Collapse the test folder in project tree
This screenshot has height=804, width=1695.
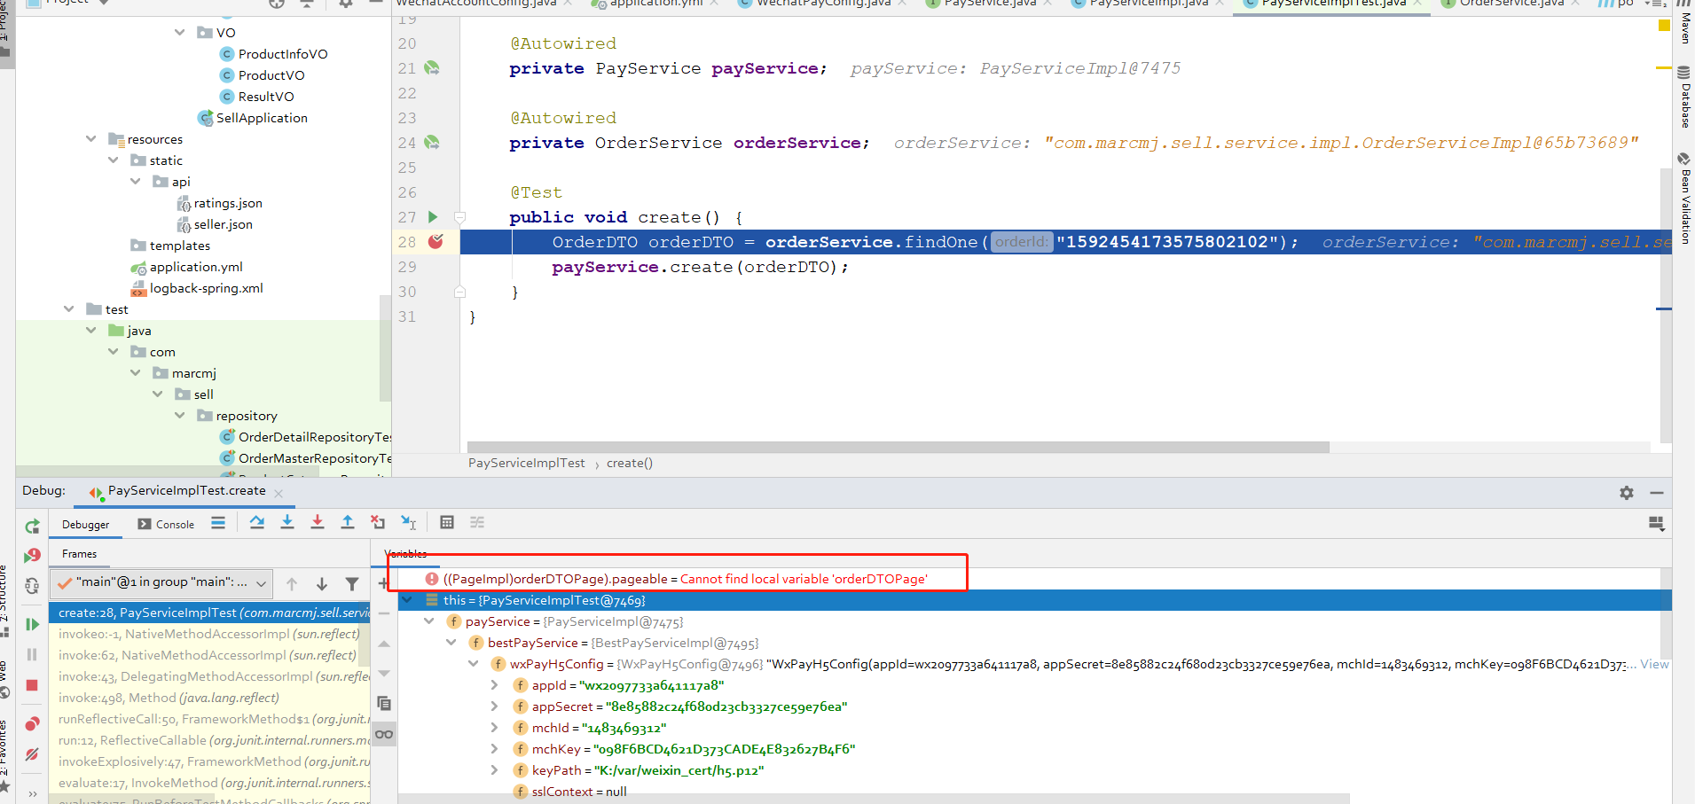pos(69,309)
